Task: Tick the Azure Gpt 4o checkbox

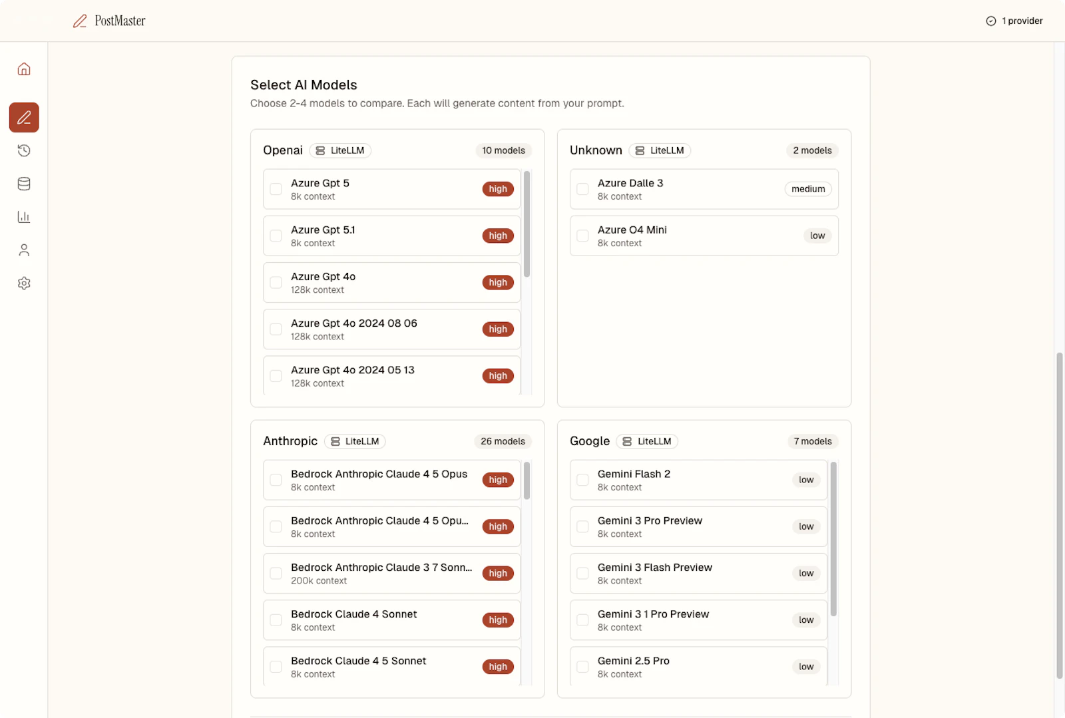Action: [x=276, y=283]
